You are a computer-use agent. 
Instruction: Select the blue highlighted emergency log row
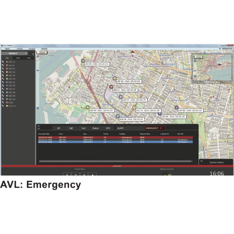(x=115, y=142)
